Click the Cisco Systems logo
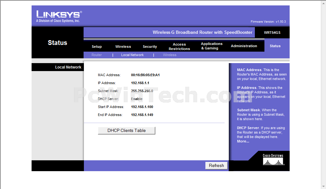This screenshot has height=189, width=326. pos(273,159)
